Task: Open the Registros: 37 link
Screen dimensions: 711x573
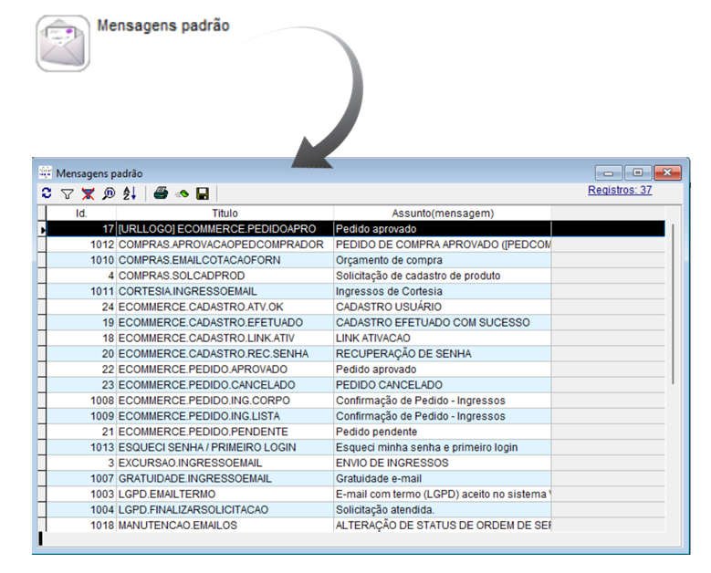Action: pyautogui.click(x=620, y=191)
